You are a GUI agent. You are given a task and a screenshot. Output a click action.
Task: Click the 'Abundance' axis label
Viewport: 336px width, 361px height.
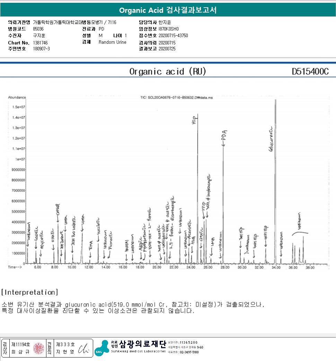point(17,98)
